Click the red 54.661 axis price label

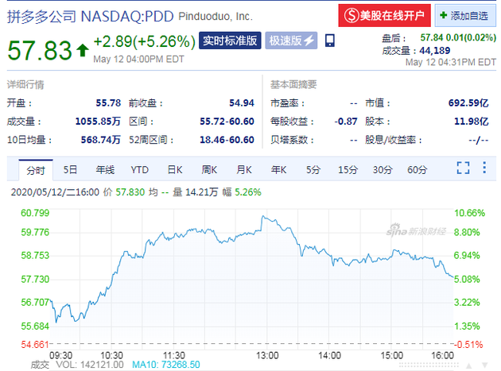[x=34, y=345]
